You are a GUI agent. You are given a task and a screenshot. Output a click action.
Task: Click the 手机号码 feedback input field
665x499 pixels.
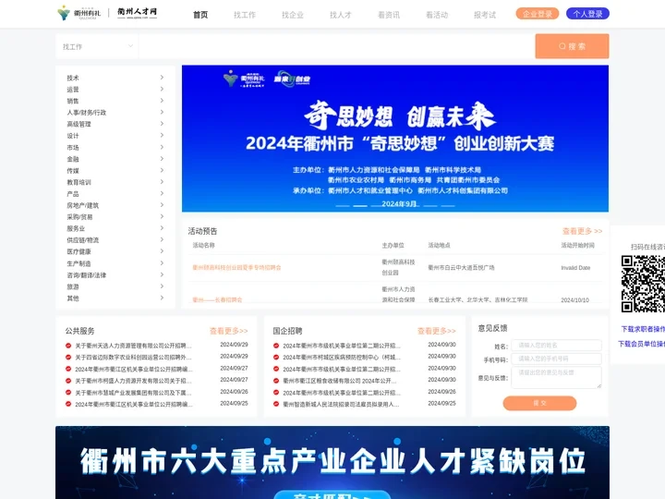tap(556, 359)
